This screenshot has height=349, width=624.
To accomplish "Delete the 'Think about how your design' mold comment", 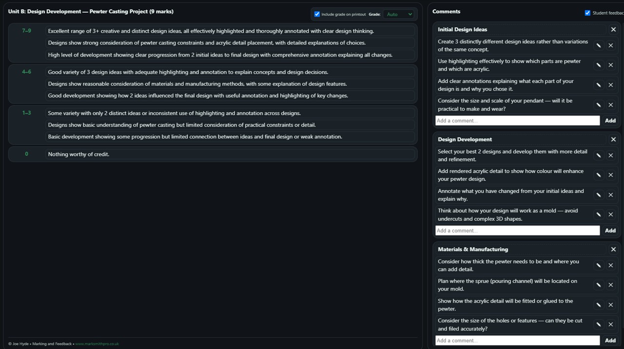I will click(610, 214).
